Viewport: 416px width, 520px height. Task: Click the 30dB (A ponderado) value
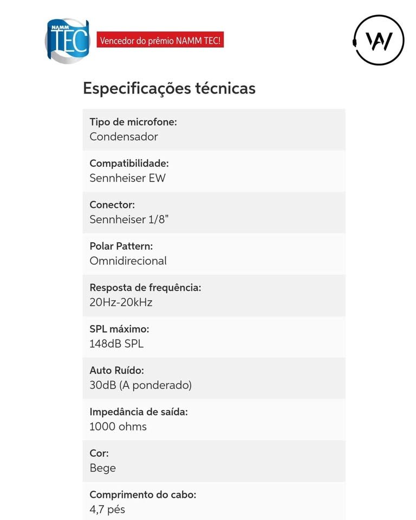click(x=140, y=385)
